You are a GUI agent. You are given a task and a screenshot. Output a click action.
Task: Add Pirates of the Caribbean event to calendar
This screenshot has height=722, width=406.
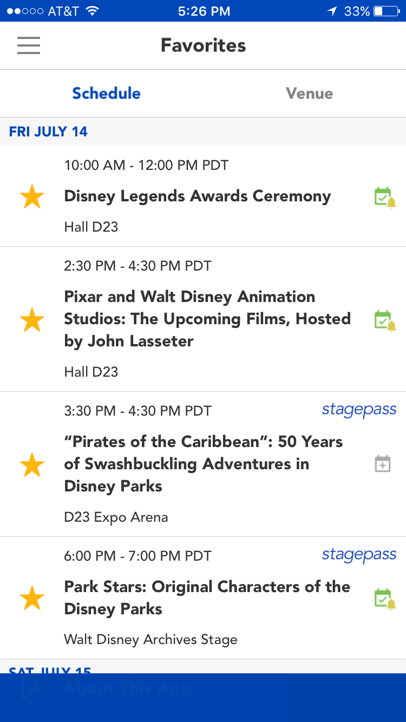pos(383,464)
